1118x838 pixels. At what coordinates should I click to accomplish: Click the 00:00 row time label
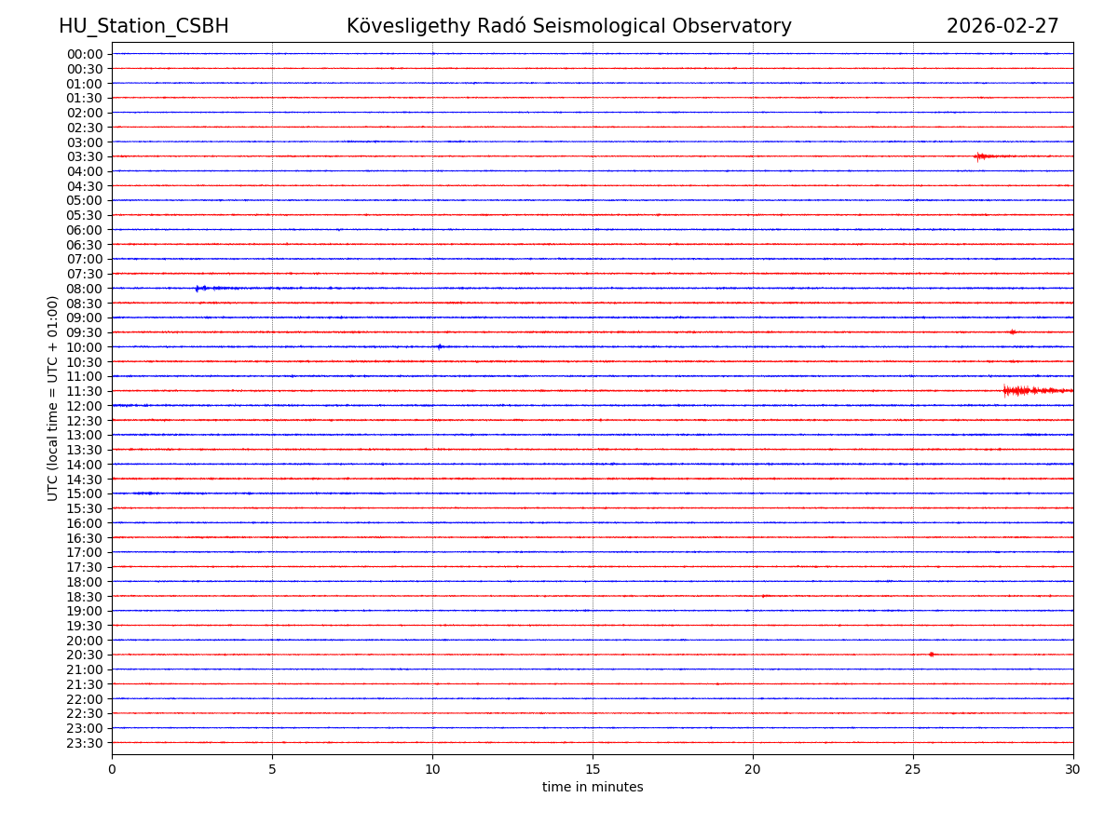pyautogui.click(x=85, y=54)
